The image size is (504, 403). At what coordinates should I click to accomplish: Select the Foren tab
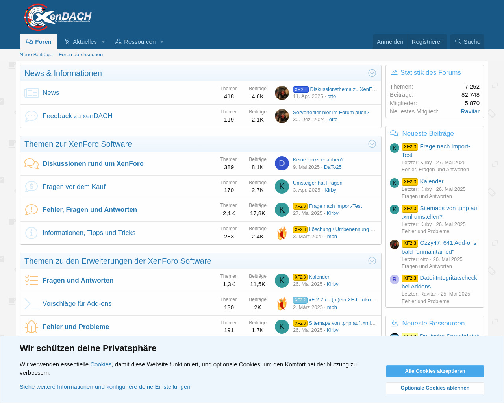click(x=39, y=42)
